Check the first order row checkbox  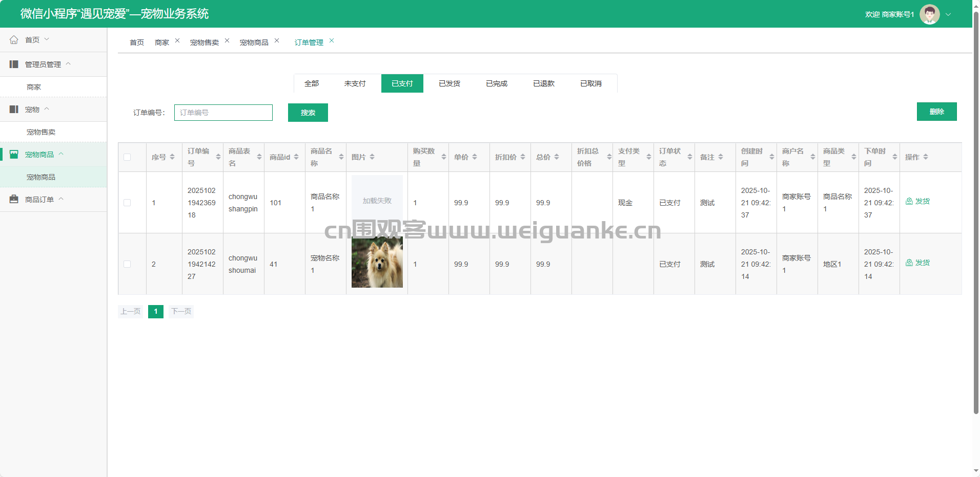(127, 203)
